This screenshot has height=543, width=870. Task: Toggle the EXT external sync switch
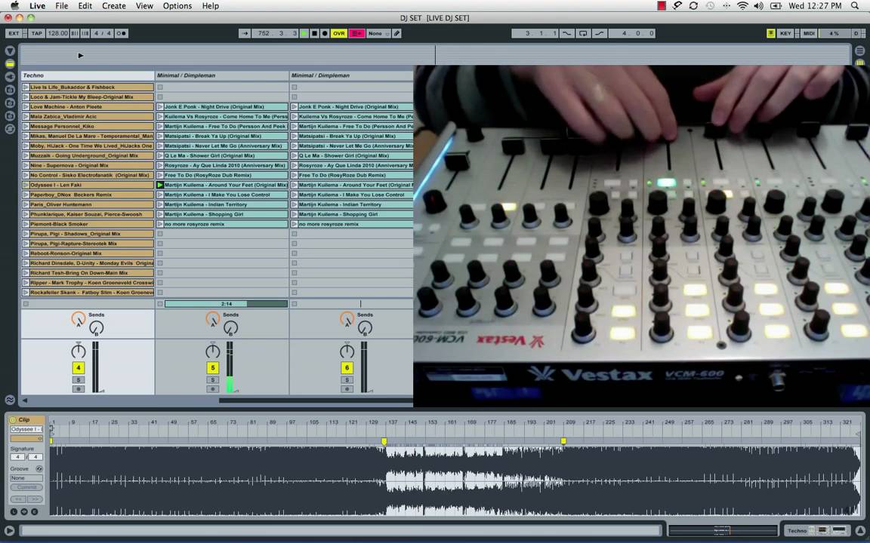(x=14, y=33)
